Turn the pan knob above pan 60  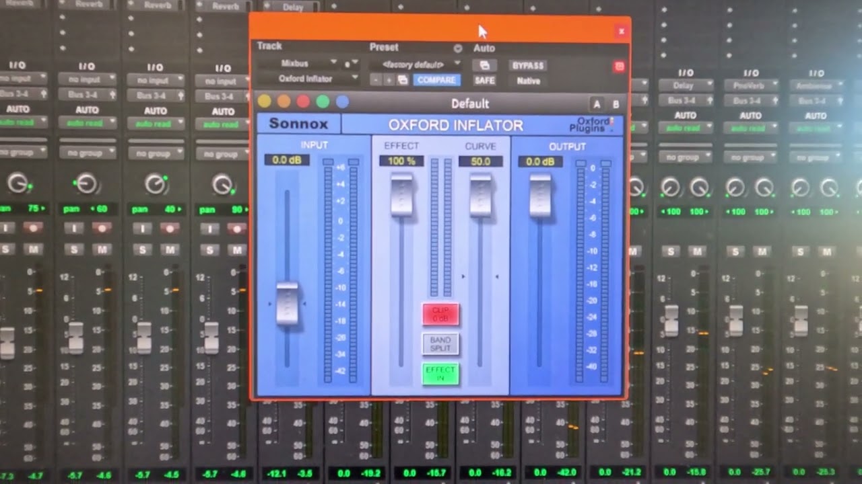(86, 183)
